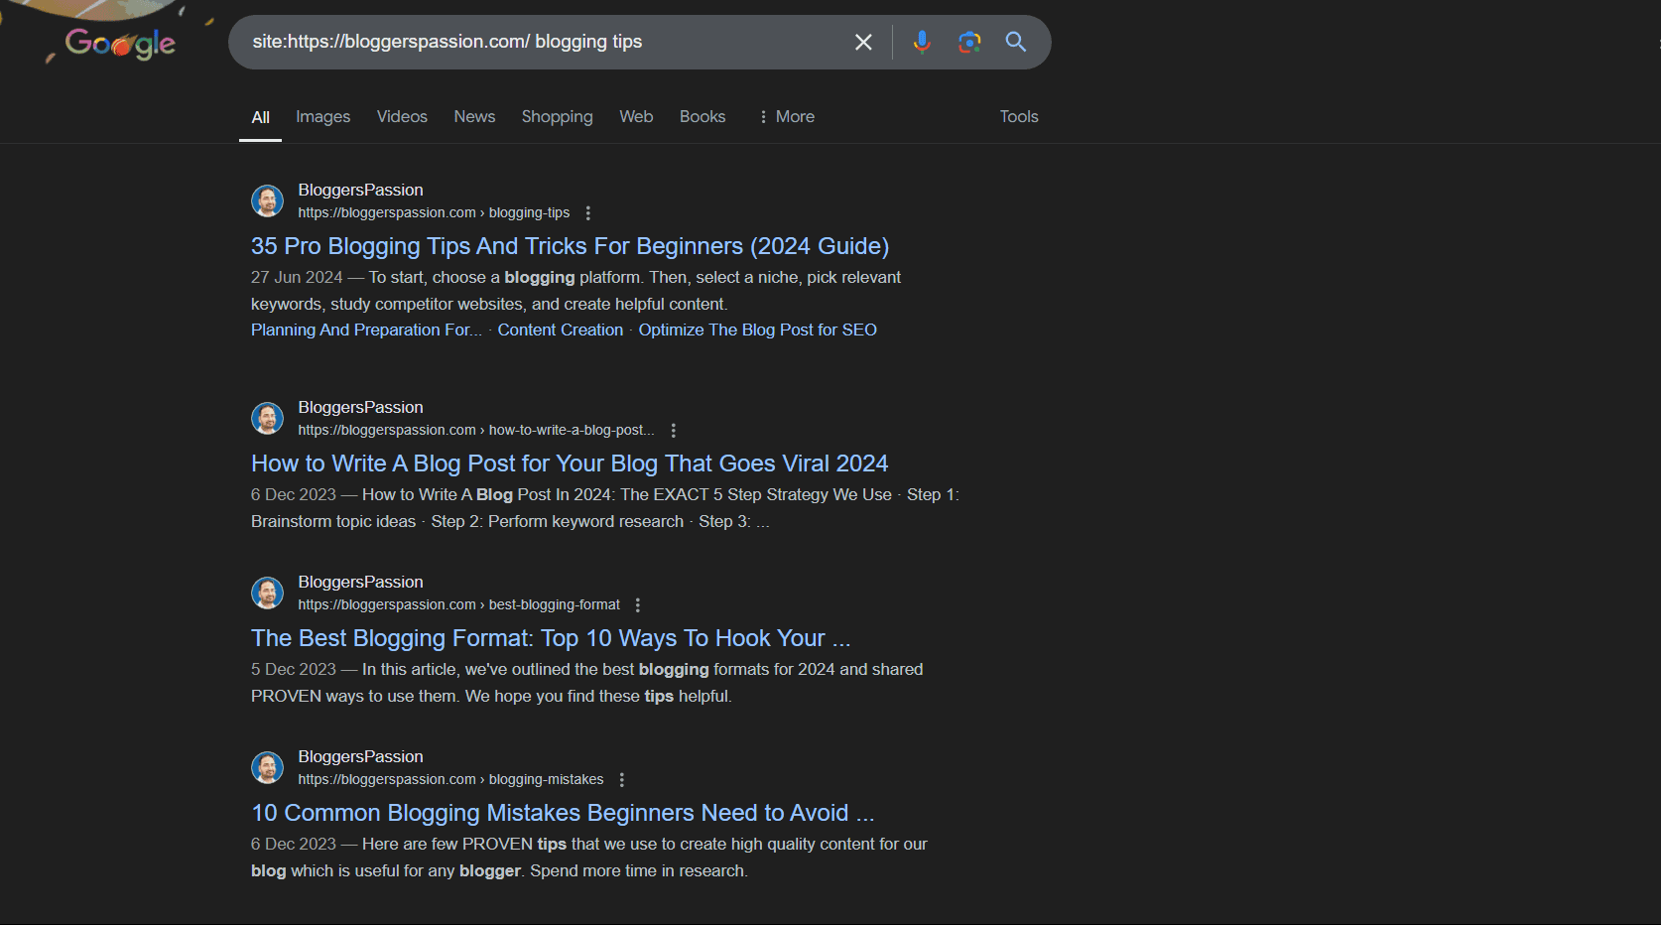Viewport: 1661px width, 925px height.
Task: Expand the More search categories menu
Action: coord(787,116)
